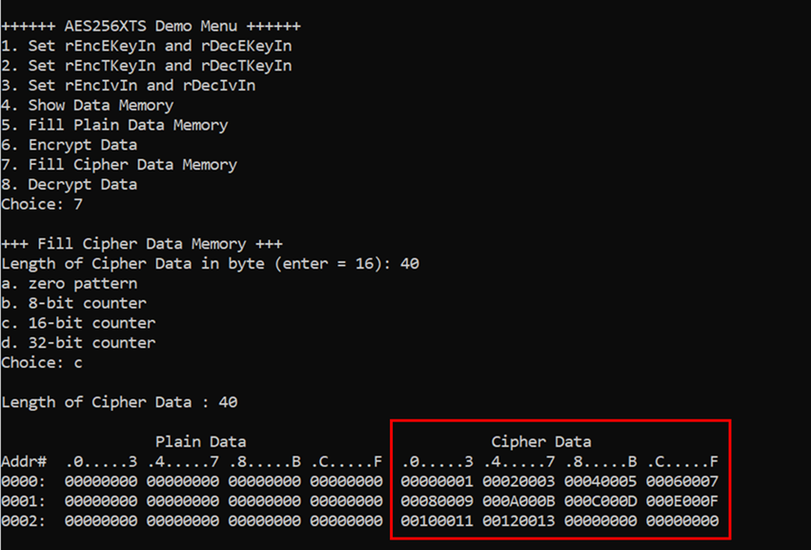Select the '6. Encrypt Data' option text
811x550 pixels.
(x=70, y=145)
